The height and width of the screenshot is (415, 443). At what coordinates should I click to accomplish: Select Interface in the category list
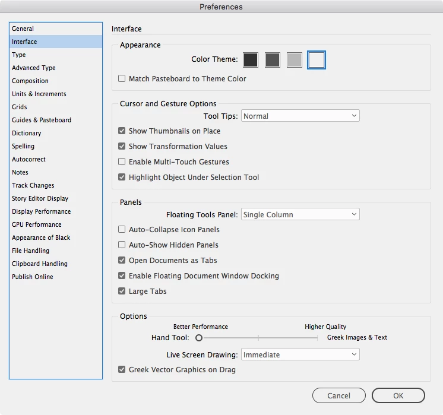(56, 42)
